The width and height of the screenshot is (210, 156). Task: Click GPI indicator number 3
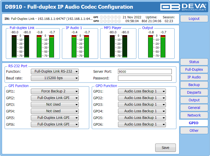pos(109,17)
